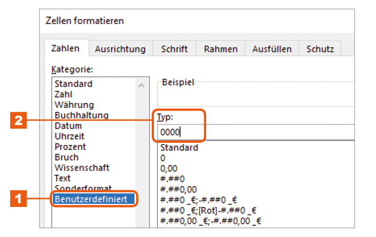Click the Zahlen tab
376x237 pixels.
coord(65,48)
